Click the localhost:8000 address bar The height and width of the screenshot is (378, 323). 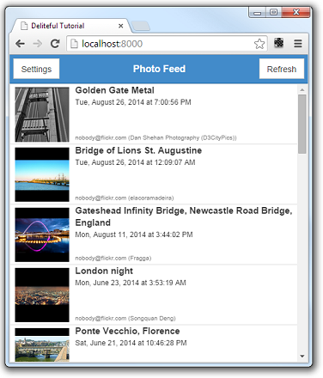tap(167, 44)
